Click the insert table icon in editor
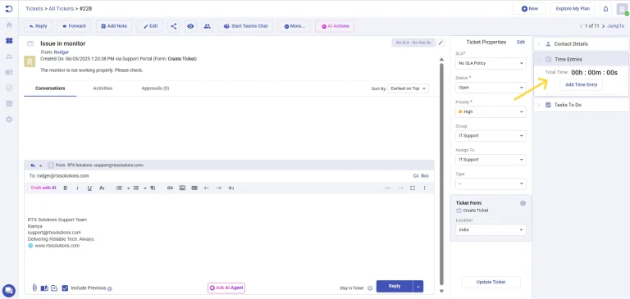Viewport: 630px width, 299px height. (x=194, y=188)
